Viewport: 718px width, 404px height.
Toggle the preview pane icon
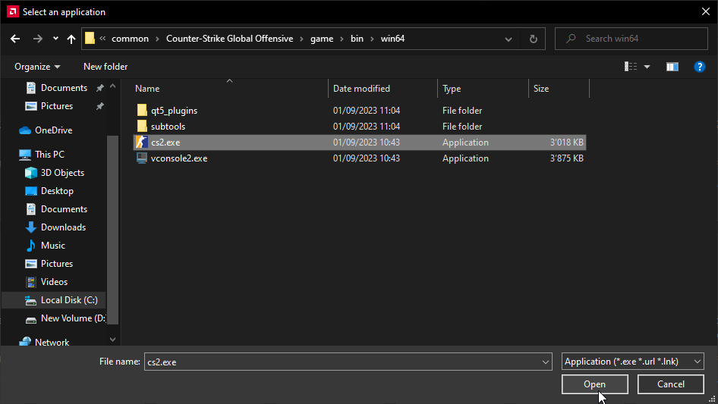pos(672,67)
